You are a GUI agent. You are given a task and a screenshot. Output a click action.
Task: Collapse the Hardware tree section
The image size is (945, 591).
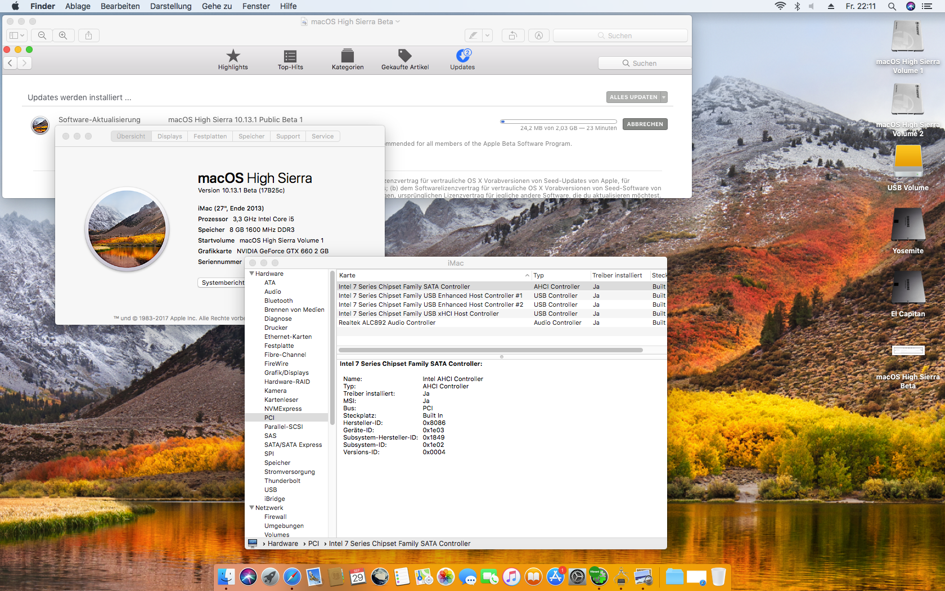(x=252, y=274)
